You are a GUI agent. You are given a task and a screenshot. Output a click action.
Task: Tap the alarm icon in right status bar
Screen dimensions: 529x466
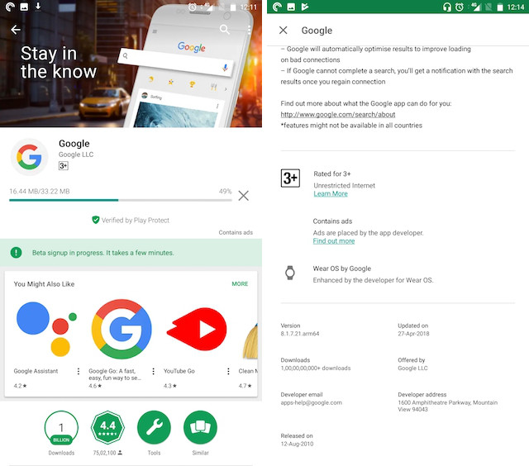point(460,7)
